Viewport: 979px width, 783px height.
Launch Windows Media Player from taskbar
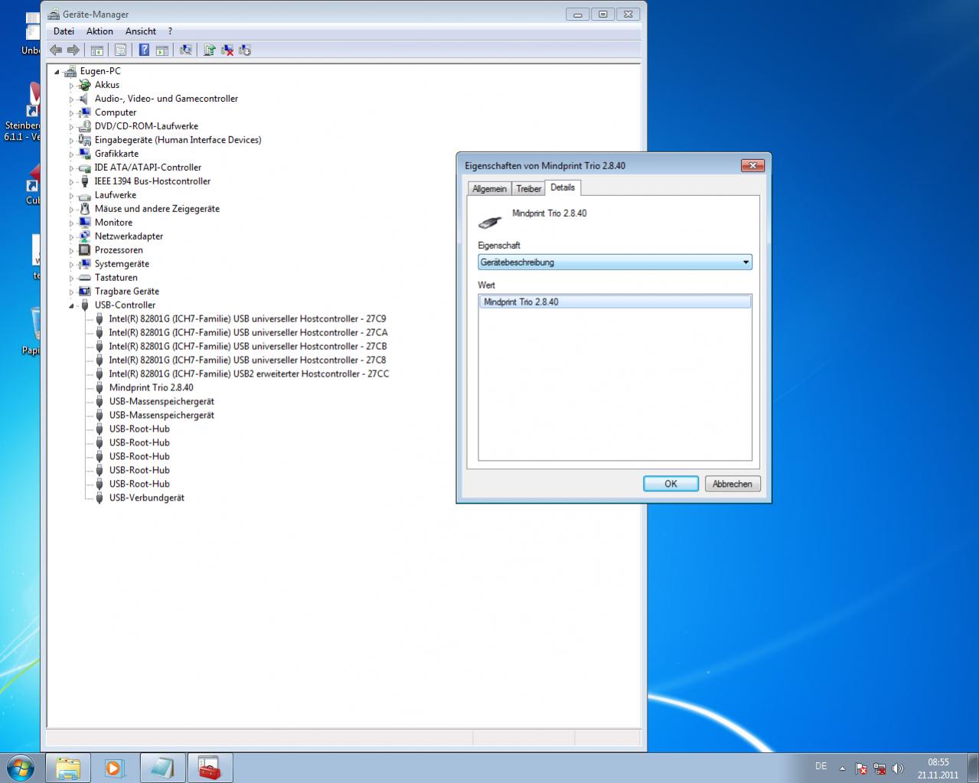[115, 768]
